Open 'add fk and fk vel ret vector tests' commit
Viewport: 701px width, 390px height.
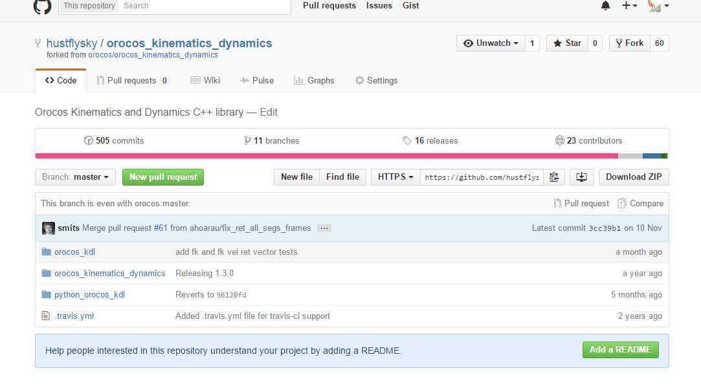pos(236,252)
